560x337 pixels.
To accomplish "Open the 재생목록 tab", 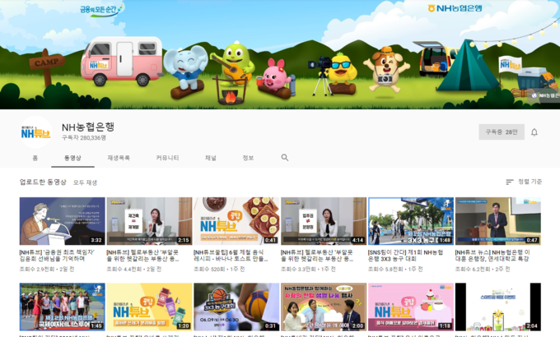I will point(119,158).
